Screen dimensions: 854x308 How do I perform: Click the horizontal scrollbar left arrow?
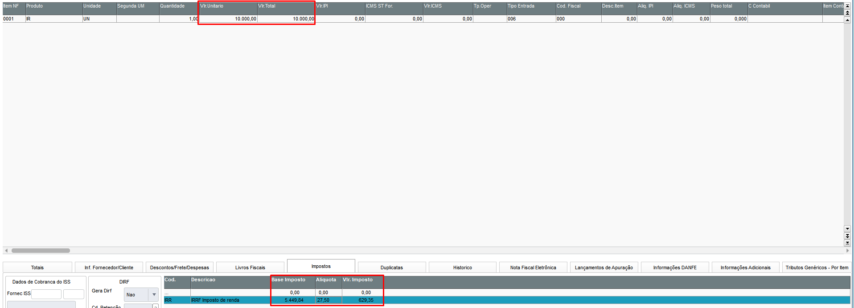click(x=6, y=251)
